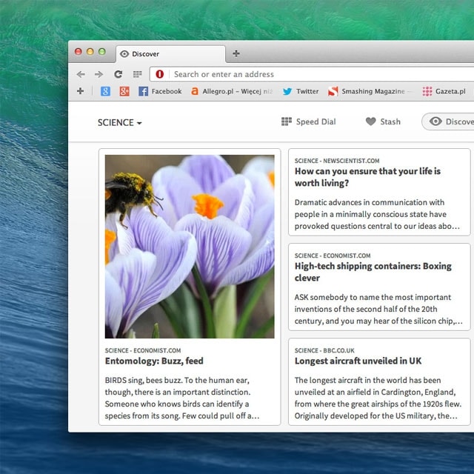The image size is (474, 474).
Task: Reload the current page
Action: (x=118, y=74)
